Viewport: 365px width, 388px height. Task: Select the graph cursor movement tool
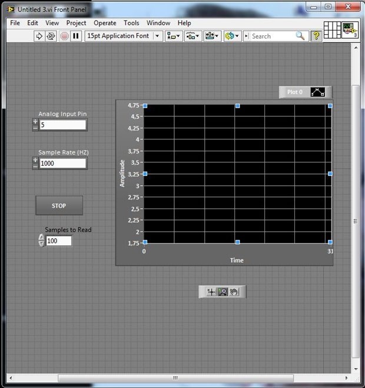click(211, 292)
